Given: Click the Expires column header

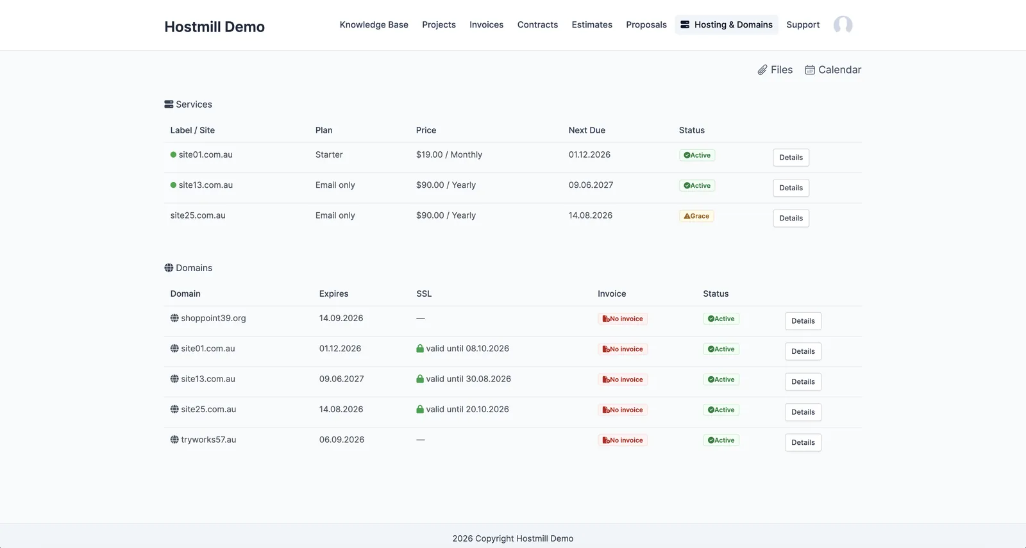Looking at the screenshot, I should [x=333, y=294].
